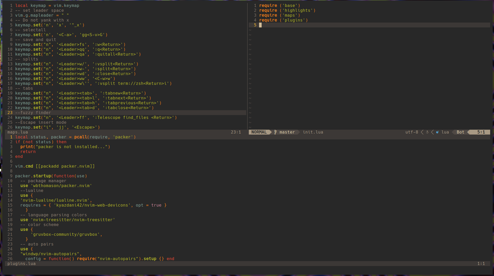Click the 'vim.g.mapleader' line
The image size is (494, 276).
pos(42,15)
